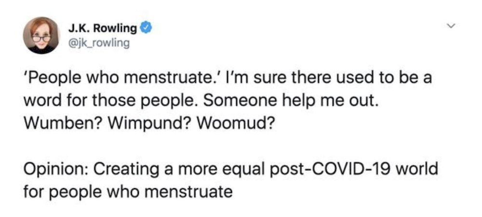This screenshot has height=217, width=482.
Task: Click the profile avatar picture
Action: tap(41, 36)
